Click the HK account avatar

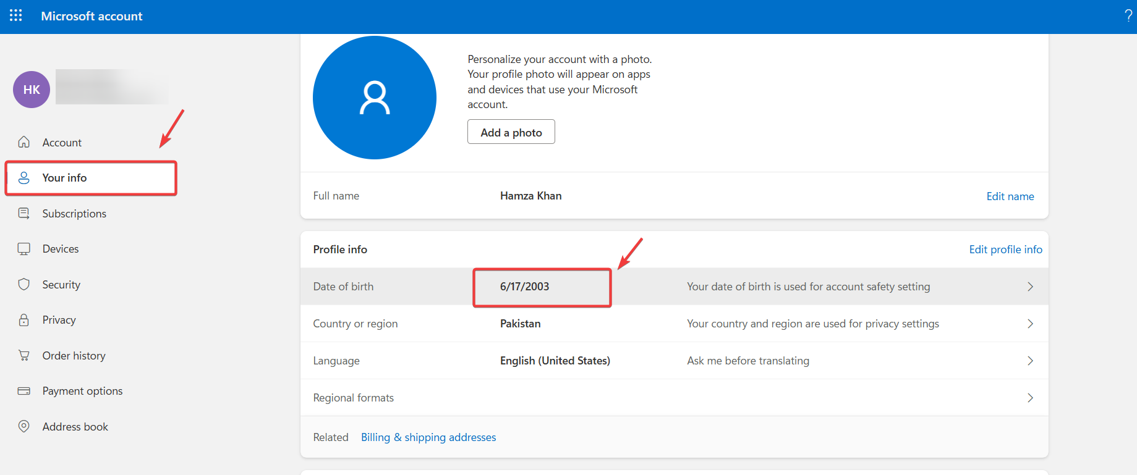click(32, 90)
